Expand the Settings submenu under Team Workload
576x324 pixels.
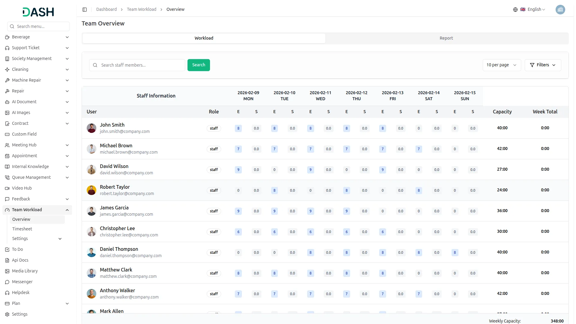pos(60,239)
